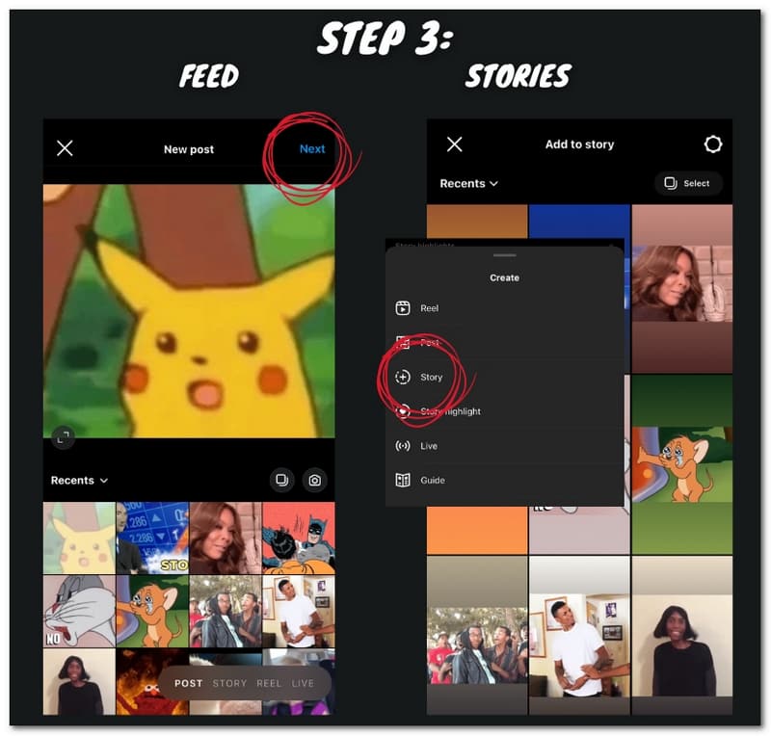Choose Guide from the Create menu

(x=504, y=481)
